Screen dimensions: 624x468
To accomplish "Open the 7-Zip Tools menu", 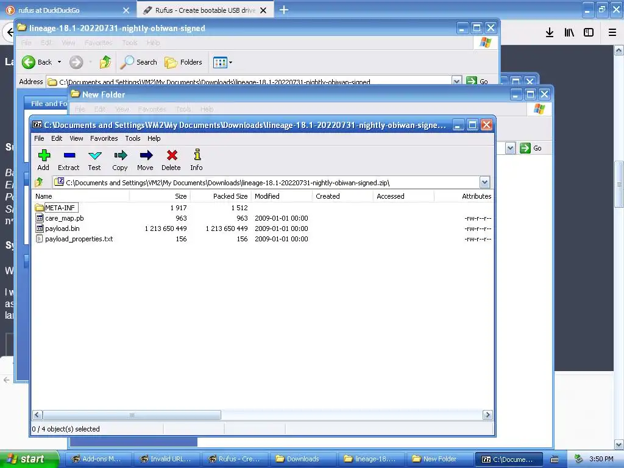I will [x=132, y=138].
